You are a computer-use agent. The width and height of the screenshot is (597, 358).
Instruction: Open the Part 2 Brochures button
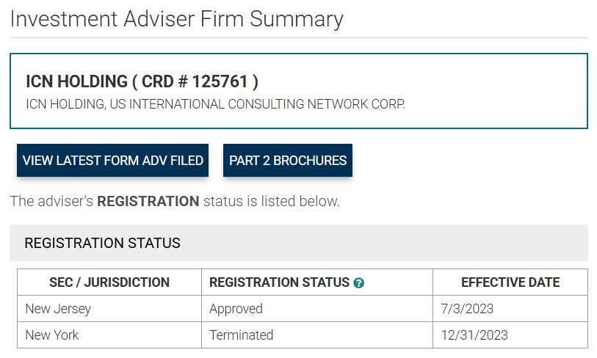click(x=288, y=161)
